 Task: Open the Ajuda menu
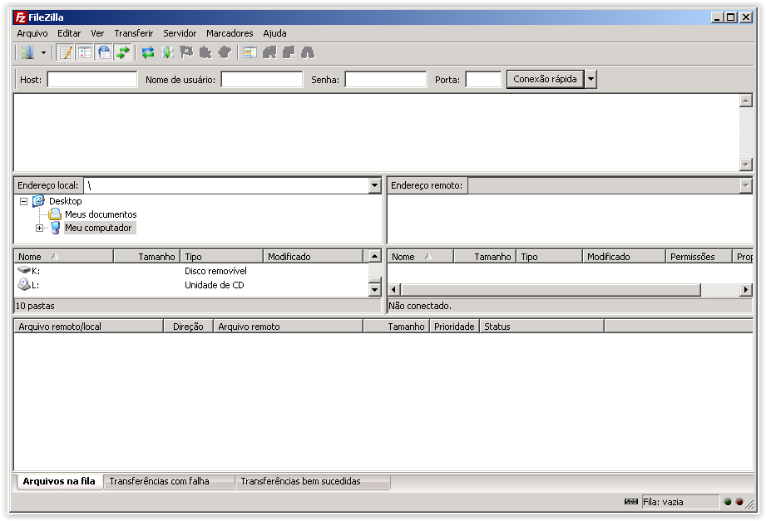[x=274, y=33]
